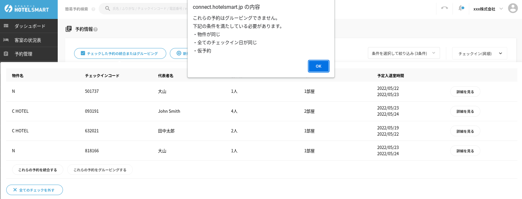Open the notification bell
The width and height of the screenshot is (522, 199).
click(461, 8)
